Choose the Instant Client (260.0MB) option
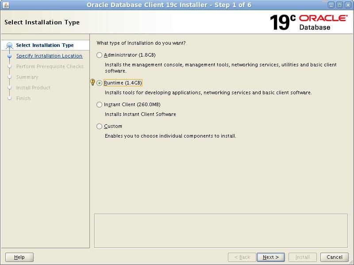 pos(99,104)
